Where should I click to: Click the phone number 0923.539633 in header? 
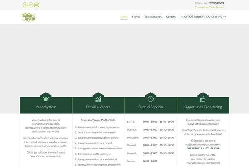216,3
